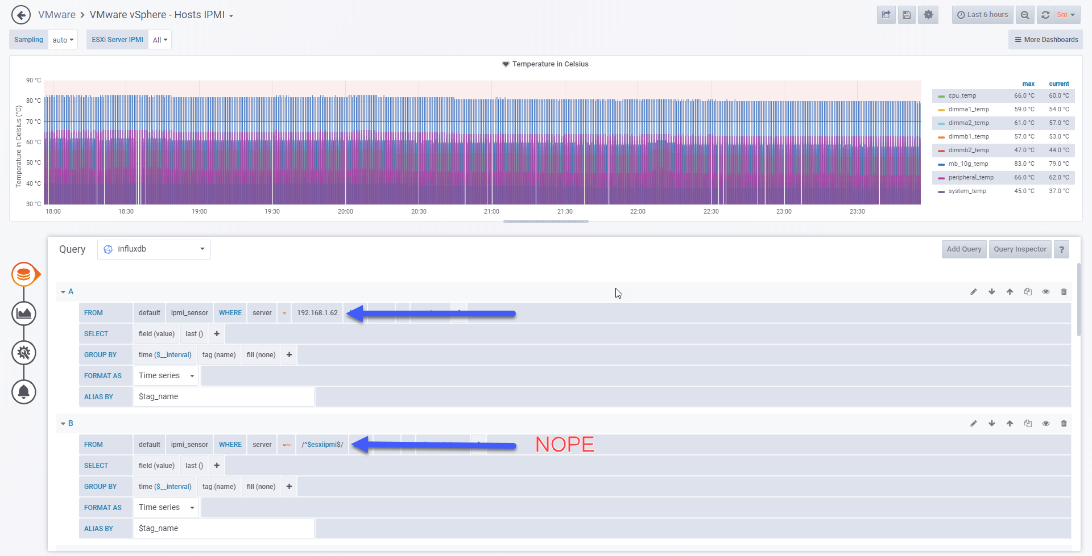Click the Add Query button
The width and height of the screenshot is (1092, 556).
(x=964, y=249)
